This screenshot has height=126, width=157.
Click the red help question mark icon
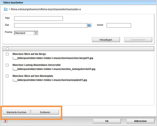(x=5, y=121)
